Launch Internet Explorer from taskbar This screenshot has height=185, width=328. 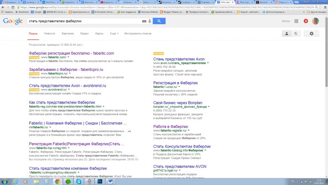(15, 182)
